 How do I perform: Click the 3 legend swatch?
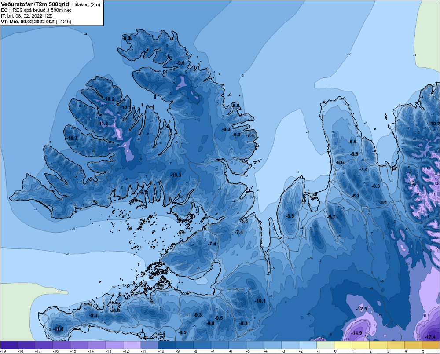[x=396, y=345]
